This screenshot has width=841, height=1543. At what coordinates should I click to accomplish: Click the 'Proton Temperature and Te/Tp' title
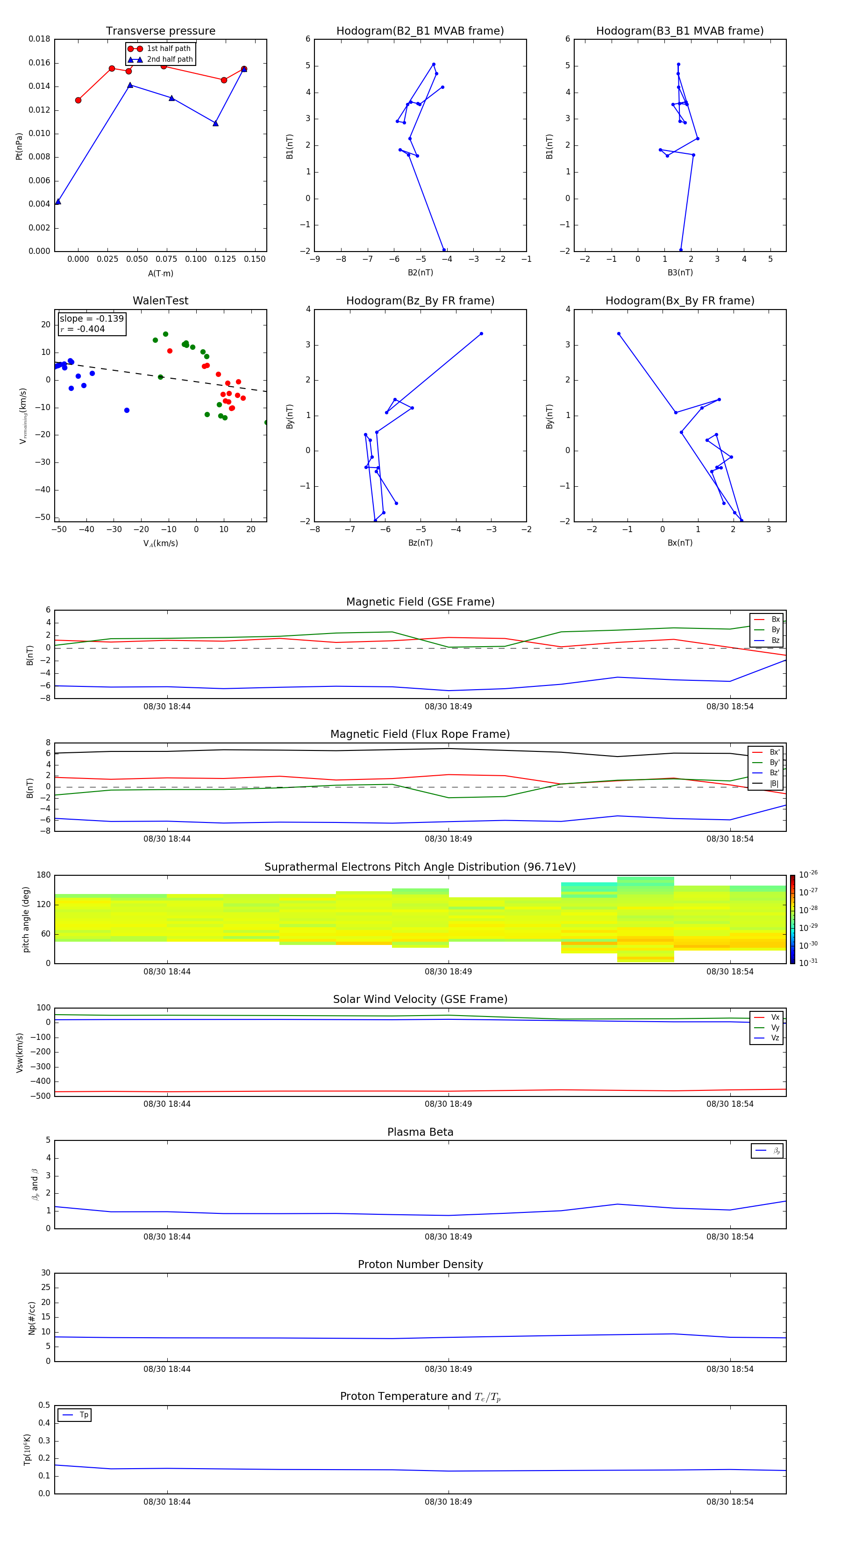420,1396
